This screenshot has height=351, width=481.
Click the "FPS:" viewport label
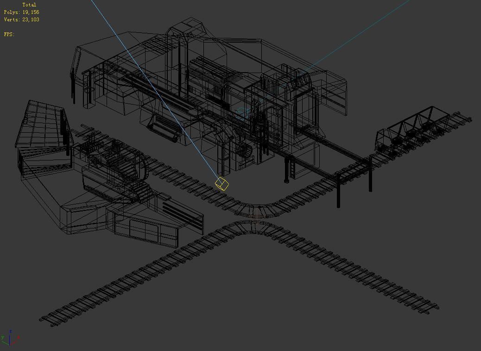click(x=9, y=34)
